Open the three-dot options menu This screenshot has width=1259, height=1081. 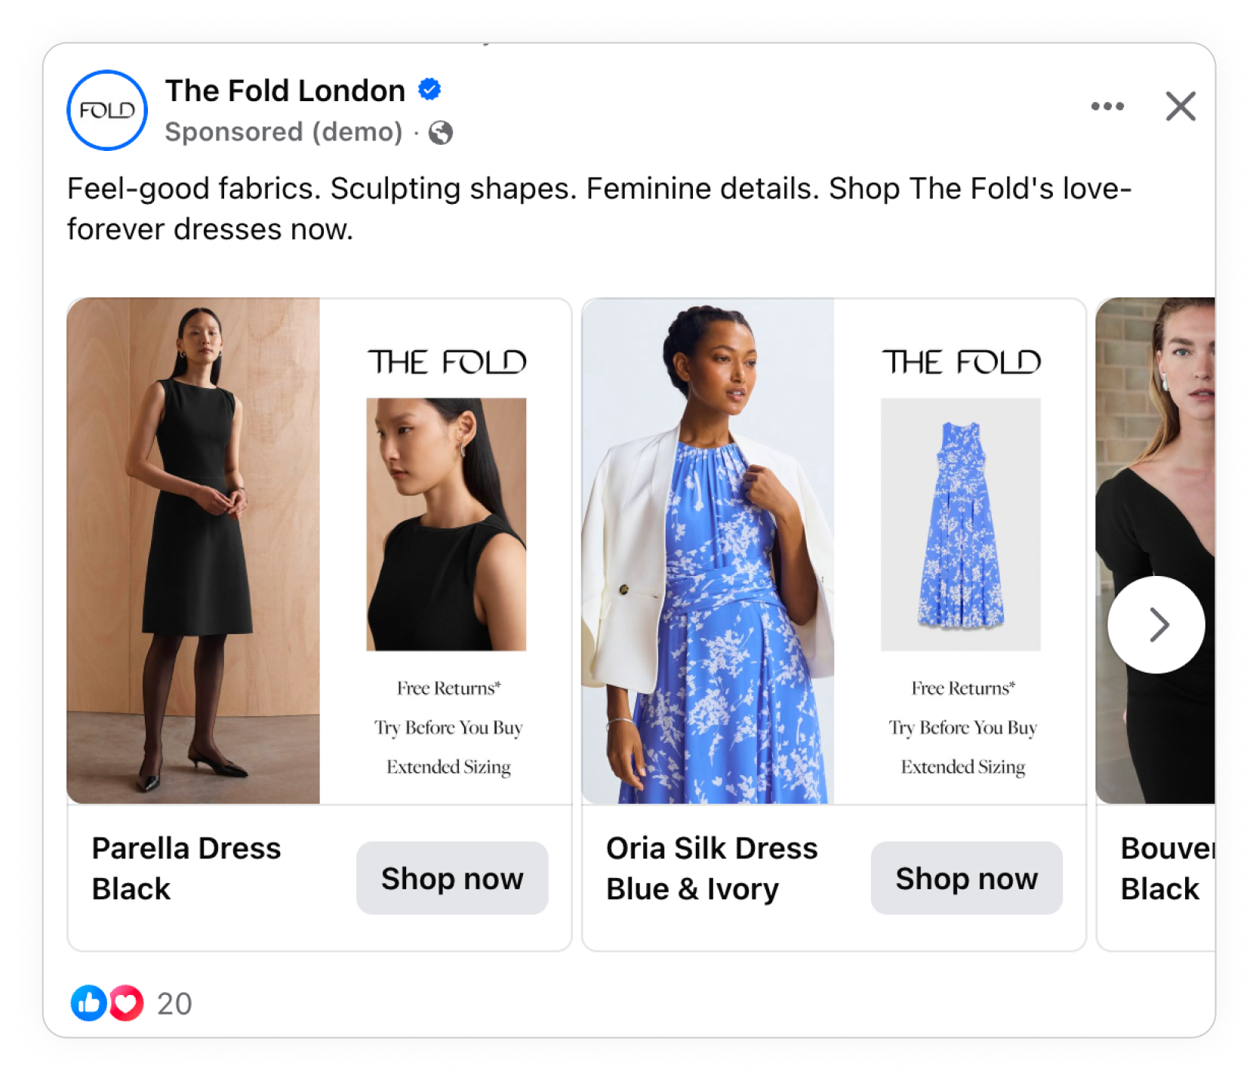tap(1107, 106)
